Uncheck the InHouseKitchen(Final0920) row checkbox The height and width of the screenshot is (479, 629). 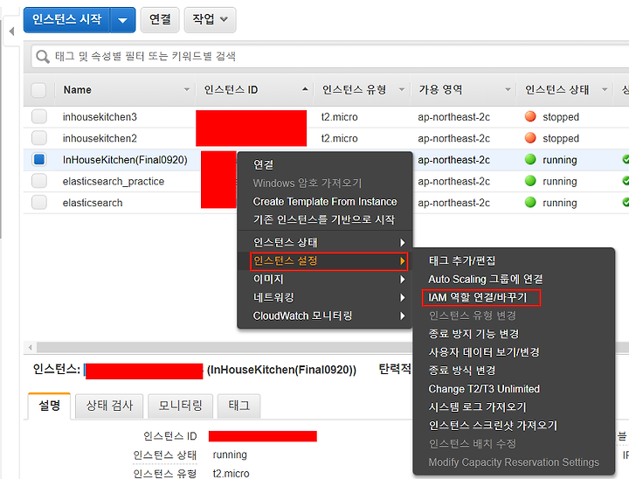click(x=39, y=159)
